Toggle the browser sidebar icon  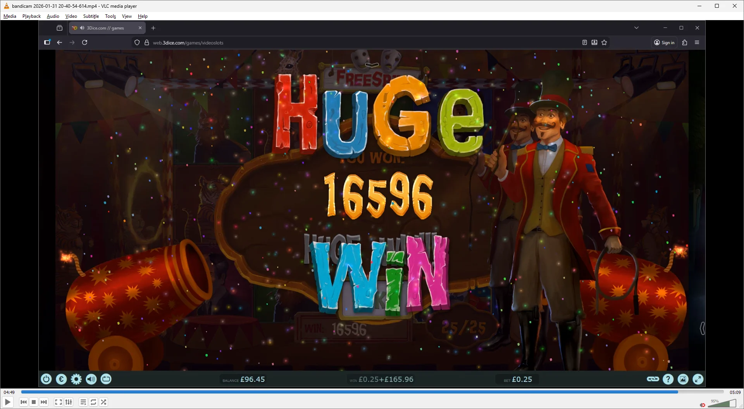(47, 43)
